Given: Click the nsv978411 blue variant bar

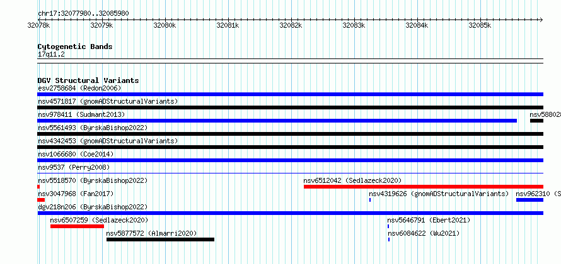Looking at the screenshot, I should (277, 121).
